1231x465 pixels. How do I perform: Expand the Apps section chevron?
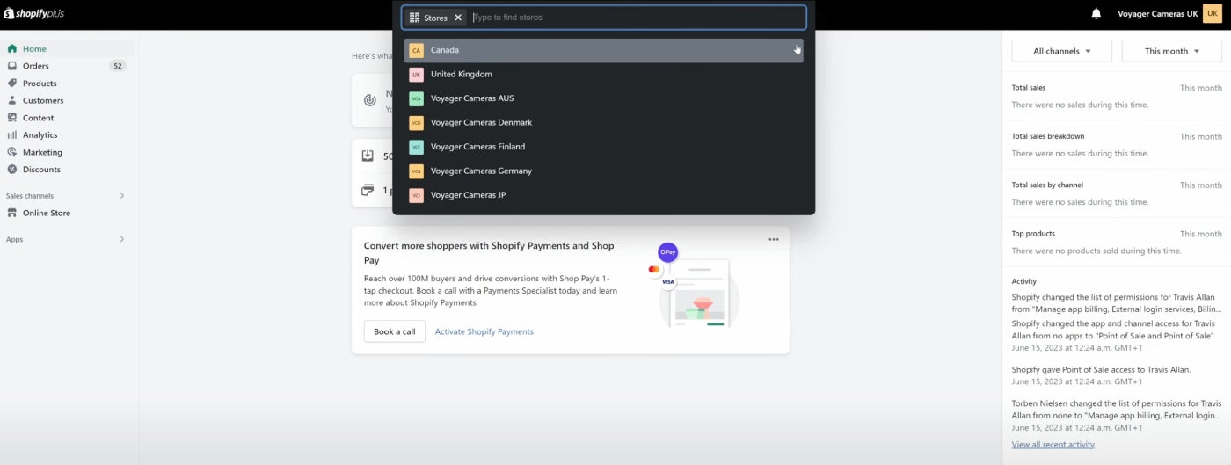pyautogui.click(x=122, y=239)
